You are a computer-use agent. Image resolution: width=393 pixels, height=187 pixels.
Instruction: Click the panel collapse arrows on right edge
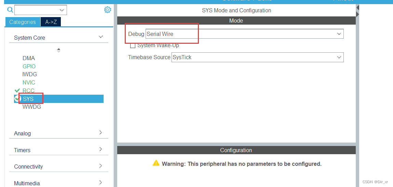(358, 11)
